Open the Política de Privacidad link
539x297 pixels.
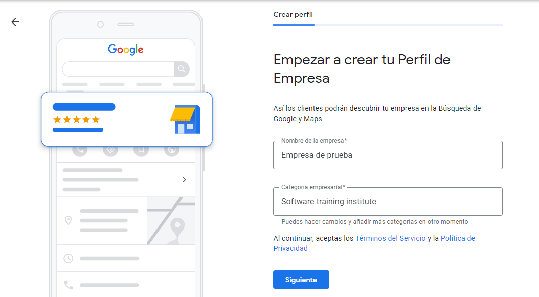tap(374, 243)
